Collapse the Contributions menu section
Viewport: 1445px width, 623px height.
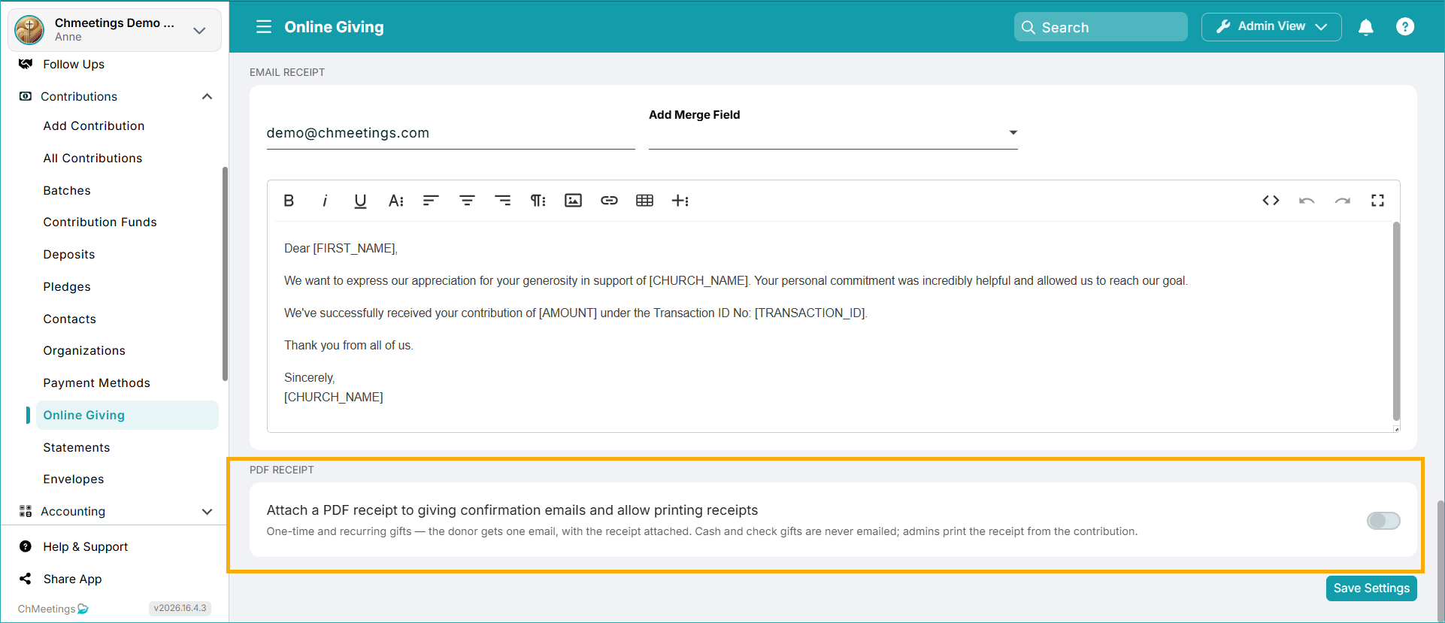[208, 96]
